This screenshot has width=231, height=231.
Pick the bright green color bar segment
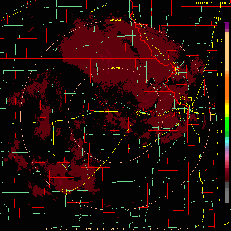tap(227, 124)
